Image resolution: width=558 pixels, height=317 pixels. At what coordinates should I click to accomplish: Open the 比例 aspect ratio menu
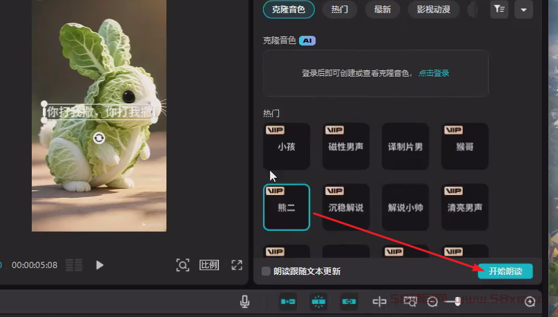click(x=209, y=265)
